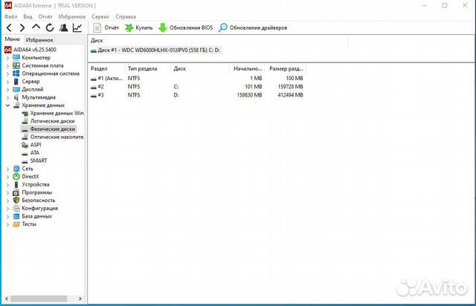The image size is (476, 306).
Task: Click the Back navigation arrow
Action: 9,28
